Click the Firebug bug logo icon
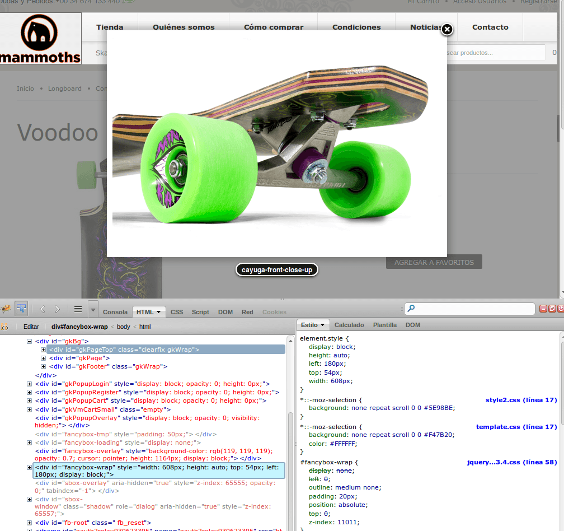Image resolution: width=564 pixels, height=531 pixels. [6, 309]
